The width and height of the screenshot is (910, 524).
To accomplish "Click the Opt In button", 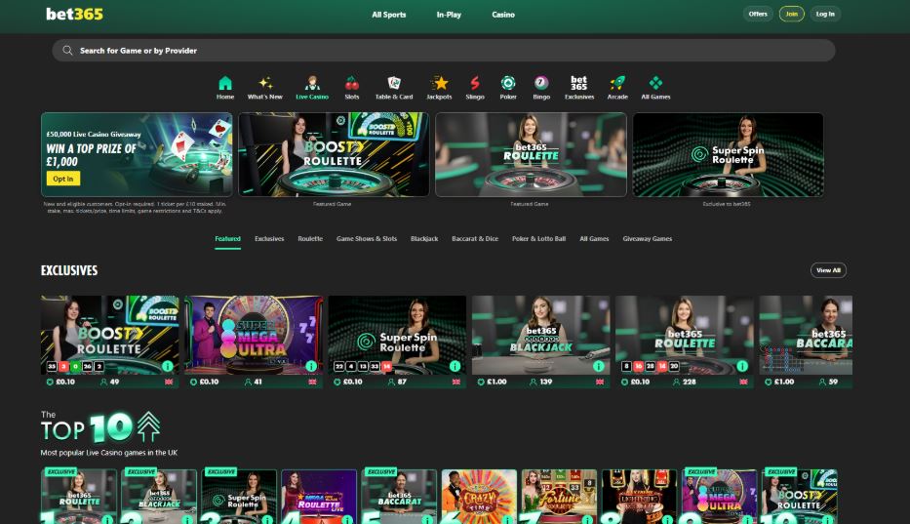I will point(63,179).
